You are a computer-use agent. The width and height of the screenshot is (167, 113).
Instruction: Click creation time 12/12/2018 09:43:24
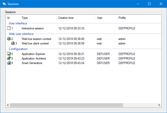(71, 63)
